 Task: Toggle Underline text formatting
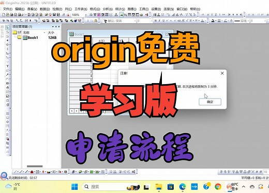tap(163, 21)
